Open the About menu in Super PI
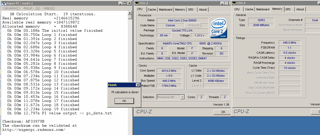The height and width of the screenshot is (135, 320). (x=32, y=8)
